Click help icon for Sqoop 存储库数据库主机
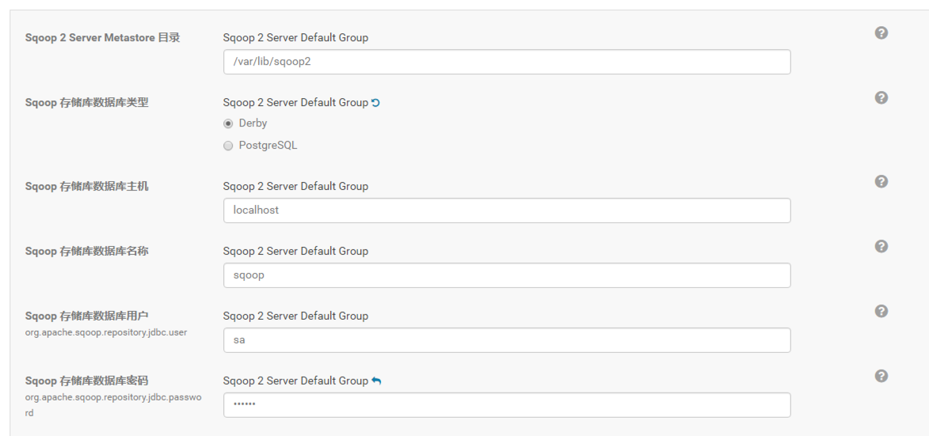929x436 pixels. (881, 182)
